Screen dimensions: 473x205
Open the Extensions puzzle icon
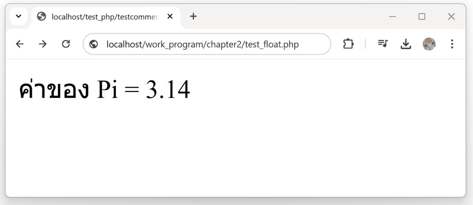click(x=348, y=44)
